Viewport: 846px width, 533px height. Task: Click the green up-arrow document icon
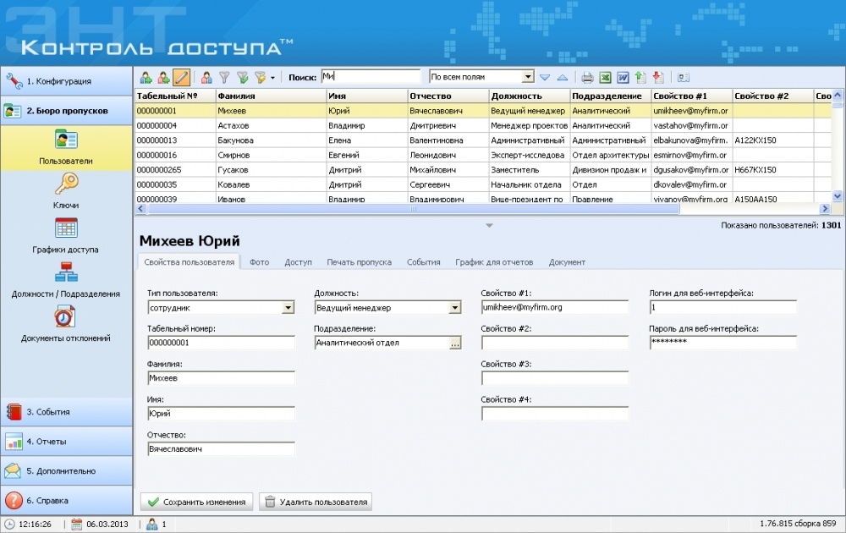[x=640, y=78]
